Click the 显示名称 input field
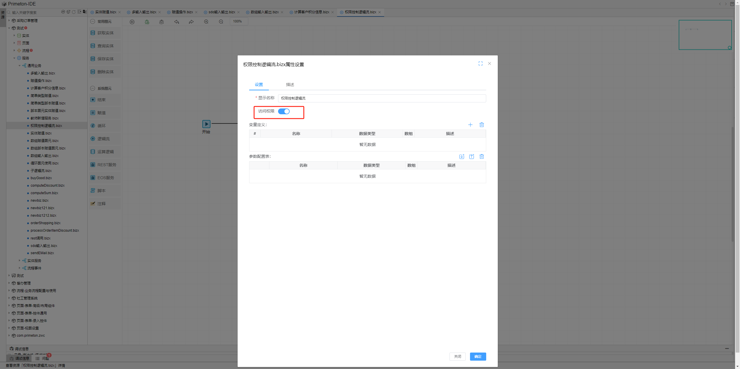 point(382,98)
